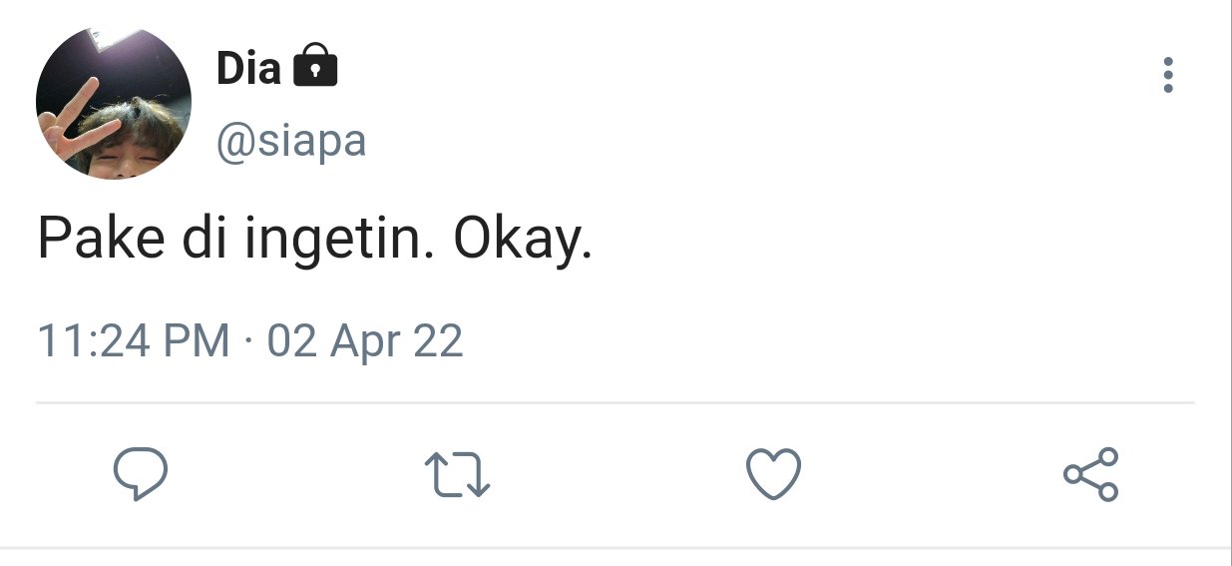Share the tweet with the share icon

pyautogui.click(x=1091, y=473)
